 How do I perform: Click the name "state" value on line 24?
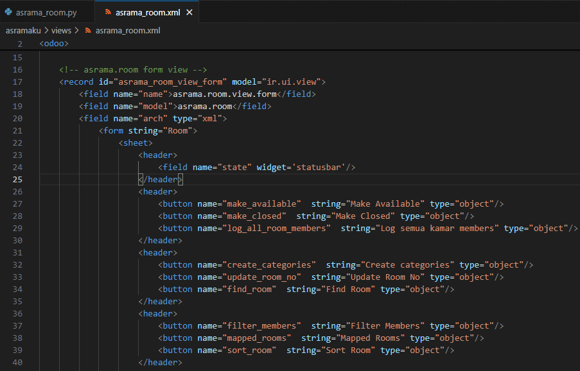tap(234, 168)
